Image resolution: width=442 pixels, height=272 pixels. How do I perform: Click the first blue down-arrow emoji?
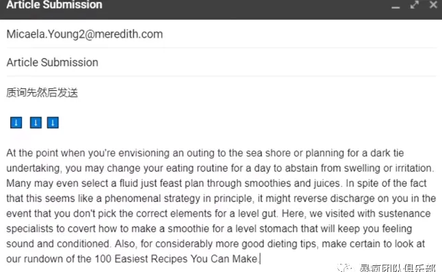pos(16,122)
